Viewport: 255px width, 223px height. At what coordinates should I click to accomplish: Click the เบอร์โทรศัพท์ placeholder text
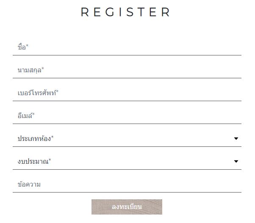coord(36,93)
